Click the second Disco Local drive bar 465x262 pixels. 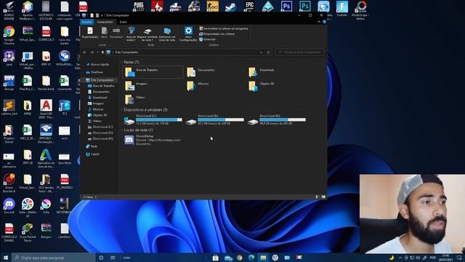point(221,119)
